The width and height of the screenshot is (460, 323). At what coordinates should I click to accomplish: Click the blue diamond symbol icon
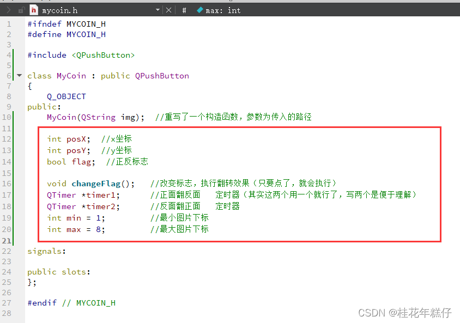point(200,10)
